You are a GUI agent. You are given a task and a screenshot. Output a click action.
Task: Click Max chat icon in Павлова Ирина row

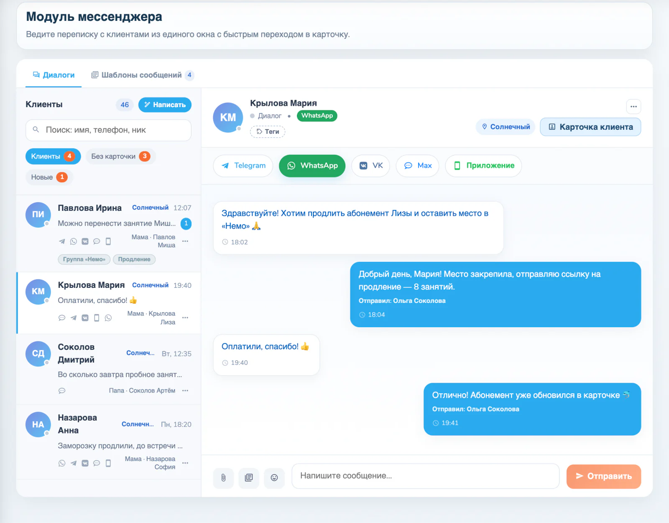(x=97, y=241)
